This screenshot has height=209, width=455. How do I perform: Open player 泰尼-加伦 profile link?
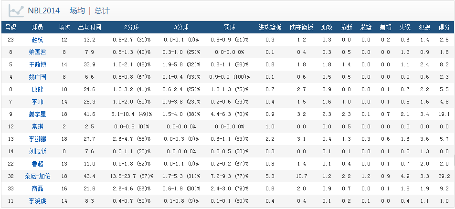pos(37,177)
